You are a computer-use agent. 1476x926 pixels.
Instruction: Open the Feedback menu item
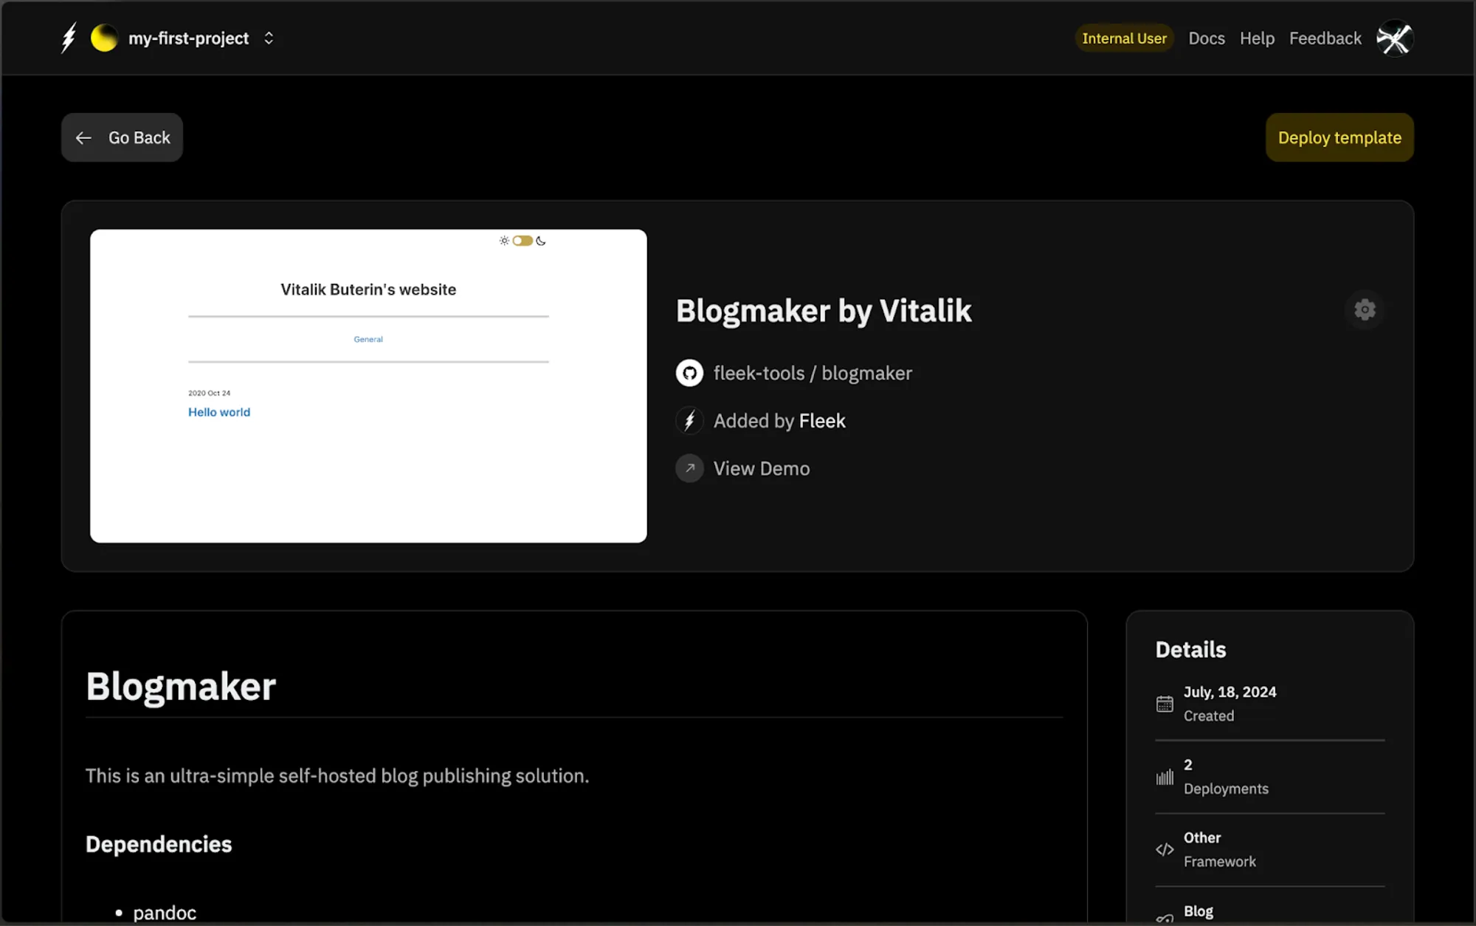[x=1325, y=38]
